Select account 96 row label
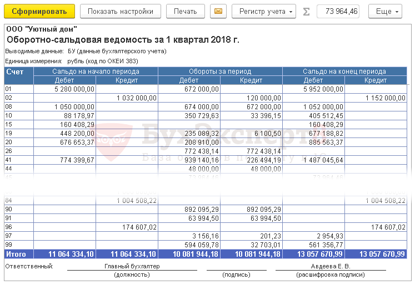This screenshot has height=285, width=415. coord(19,227)
